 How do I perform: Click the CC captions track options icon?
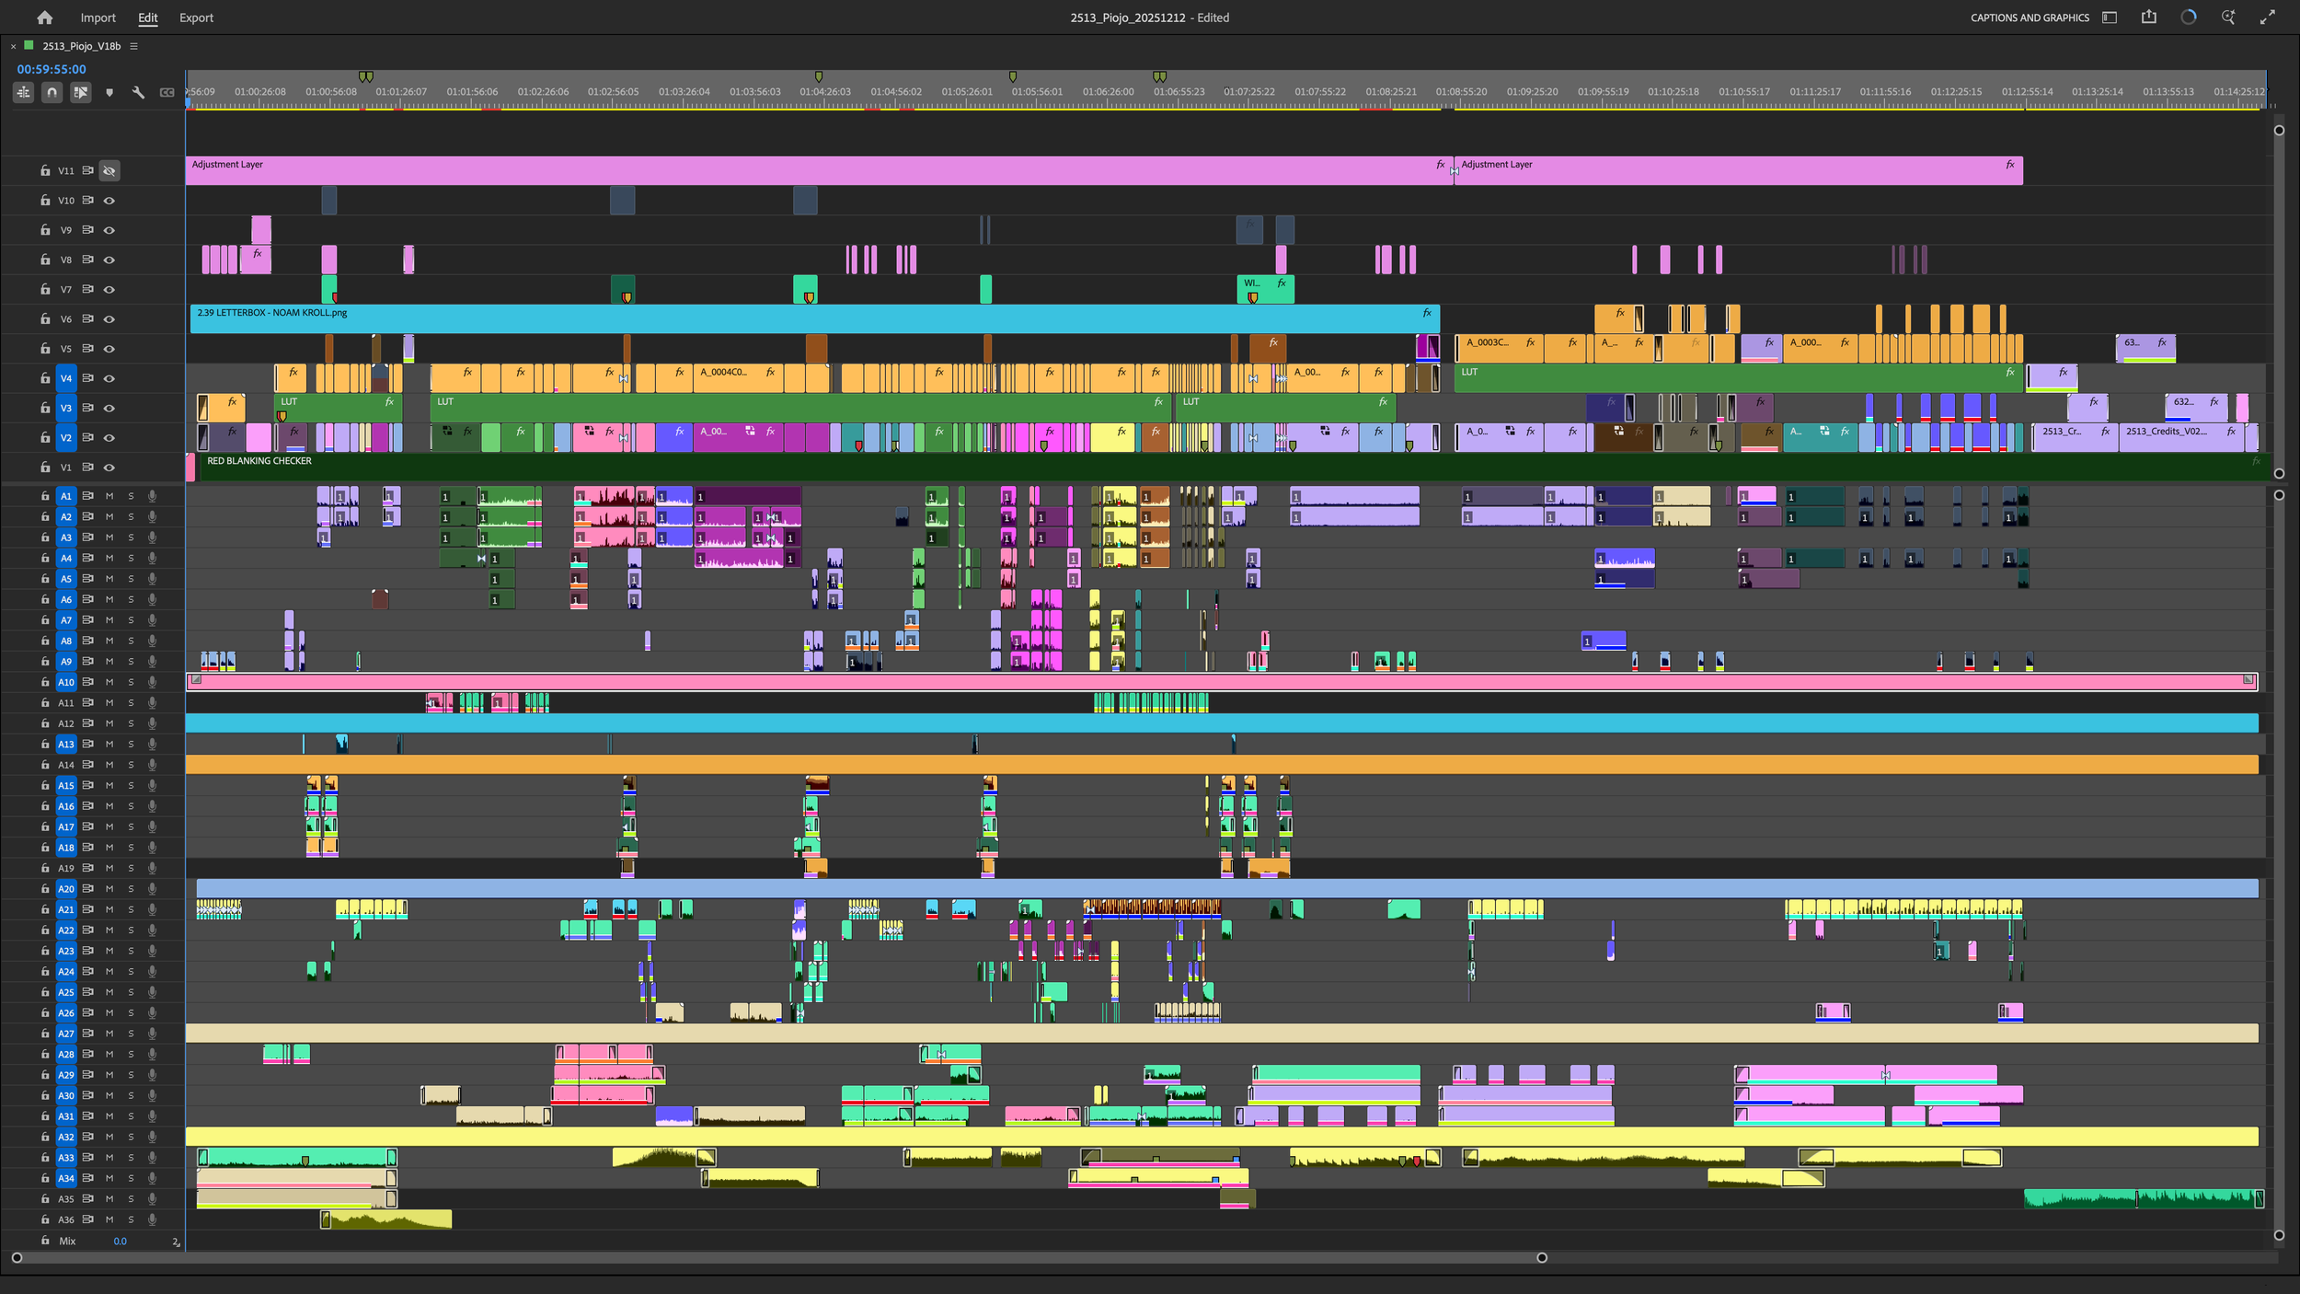pos(167,92)
